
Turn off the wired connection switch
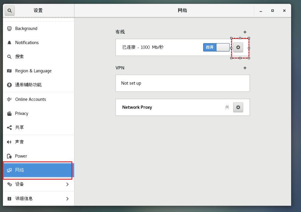[216, 47]
